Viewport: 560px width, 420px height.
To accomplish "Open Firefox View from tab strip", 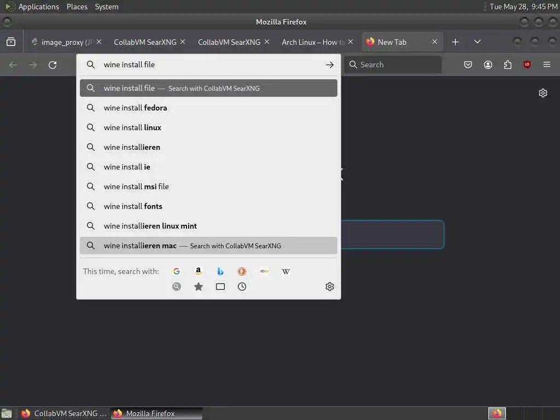I will (11, 42).
